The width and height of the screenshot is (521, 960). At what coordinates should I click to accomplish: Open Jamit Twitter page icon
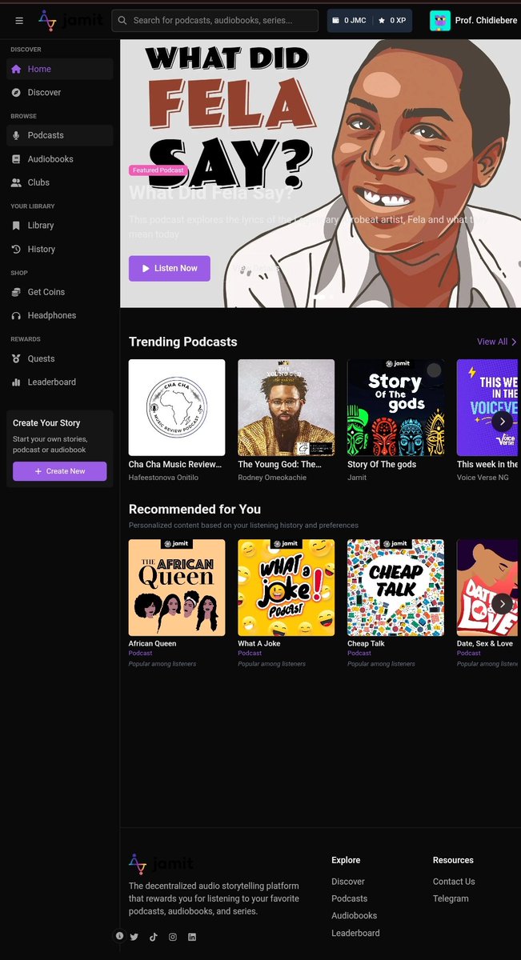tap(134, 937)
